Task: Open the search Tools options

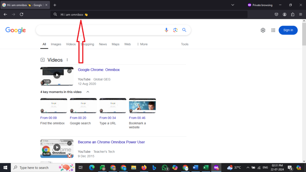Action: [x=185, y=44]
